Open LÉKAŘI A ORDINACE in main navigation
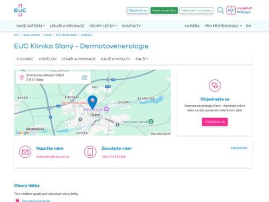269x202 pixels. (x=67, y=26)
